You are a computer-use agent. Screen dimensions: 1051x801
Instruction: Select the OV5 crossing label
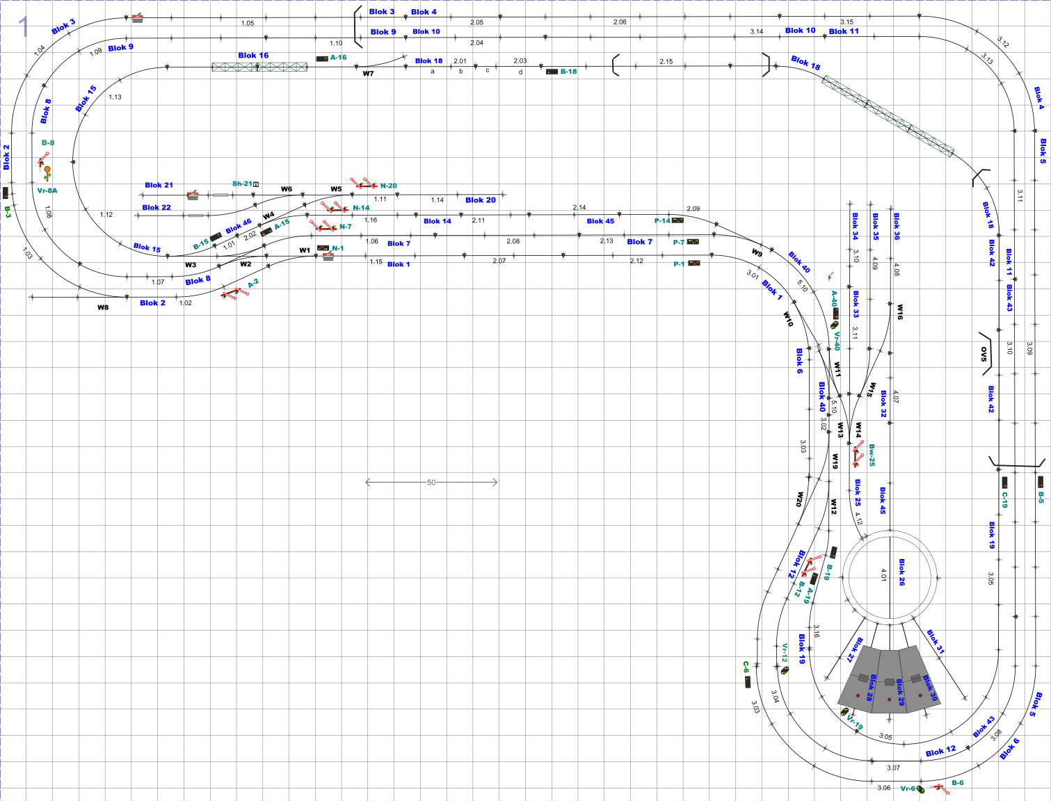[x=984, y=354]
